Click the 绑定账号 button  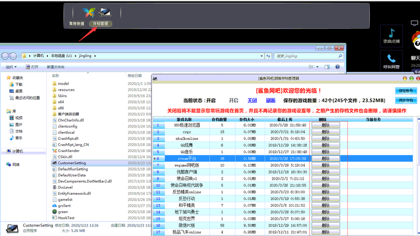click(x=406, y=91)
